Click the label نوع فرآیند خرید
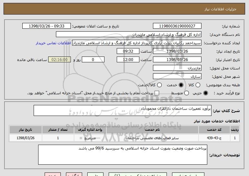Viewport: 249px width, 176px height. tap(227, 93)
